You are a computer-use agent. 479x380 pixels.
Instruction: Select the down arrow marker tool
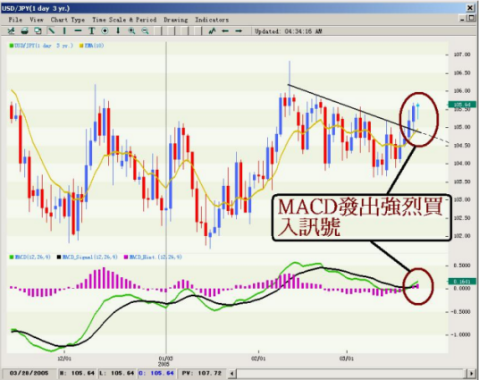coord(118,31)
